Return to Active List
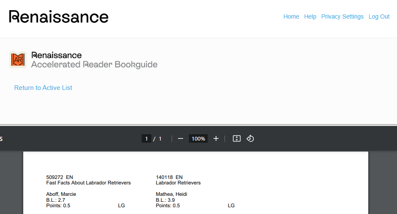Viewport: 397px width, 214px height. click(43, 88)
